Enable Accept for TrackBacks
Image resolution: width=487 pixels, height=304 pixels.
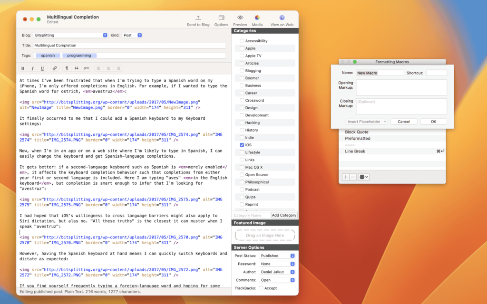(x=261, y=287)
